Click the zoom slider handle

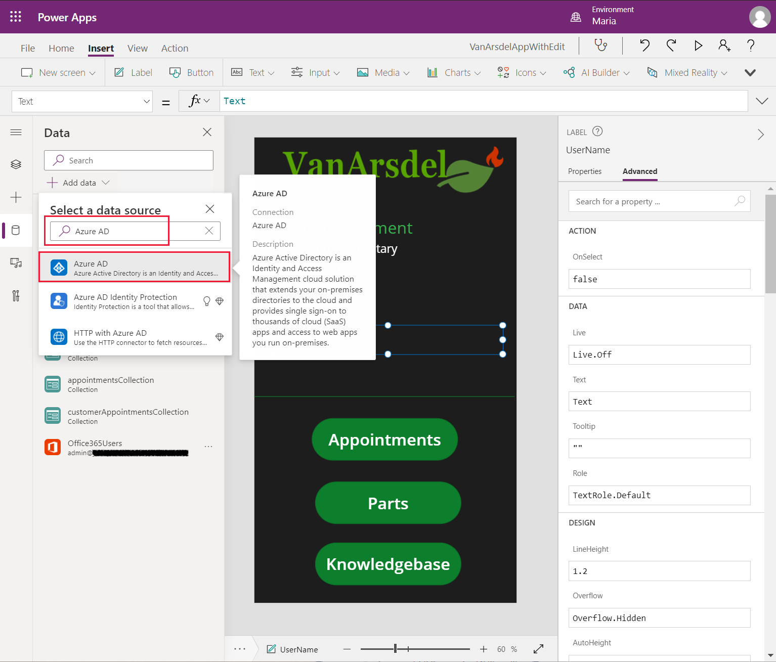tap(396, 649)
